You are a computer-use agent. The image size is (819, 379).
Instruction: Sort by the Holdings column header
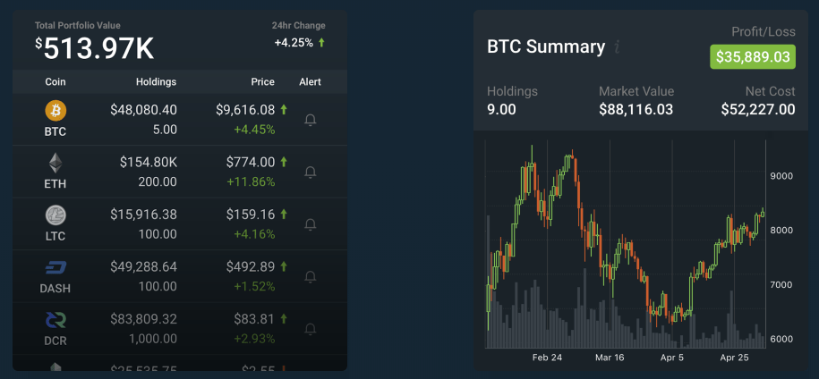(x=156, y=82)
